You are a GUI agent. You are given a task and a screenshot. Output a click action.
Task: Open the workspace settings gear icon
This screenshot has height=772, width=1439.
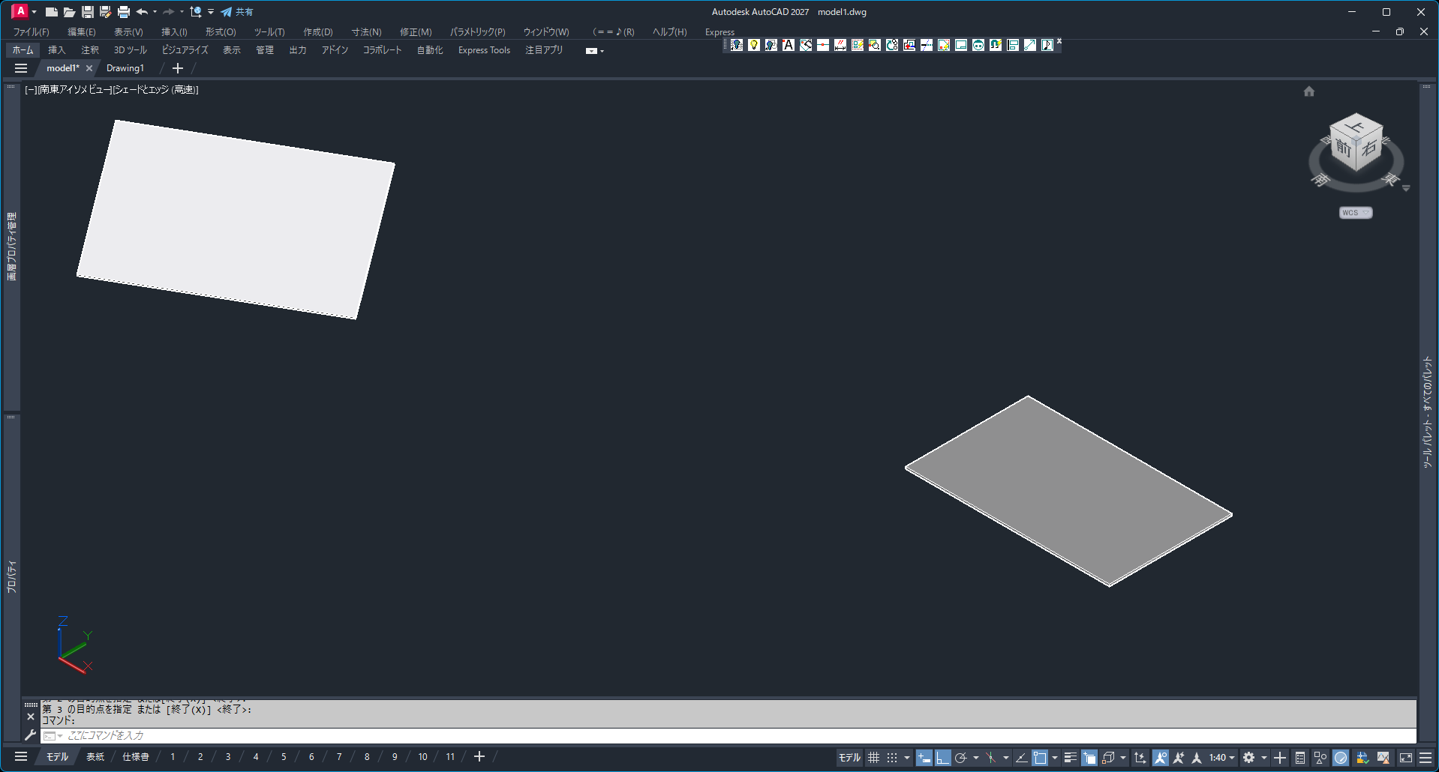pos(1248,758)
